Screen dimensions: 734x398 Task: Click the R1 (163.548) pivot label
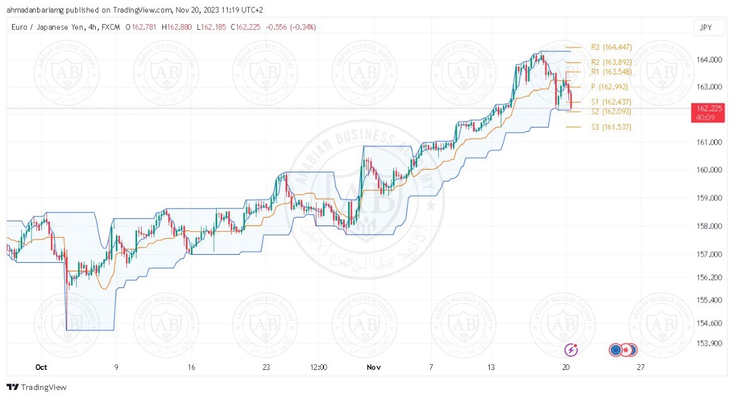pyautogui.click(x=611, y=72)
